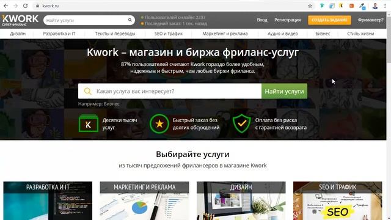Click the Kwork logo in header
Image resolution: width=391 pixels, height=220 pixels.
[20, 20]
